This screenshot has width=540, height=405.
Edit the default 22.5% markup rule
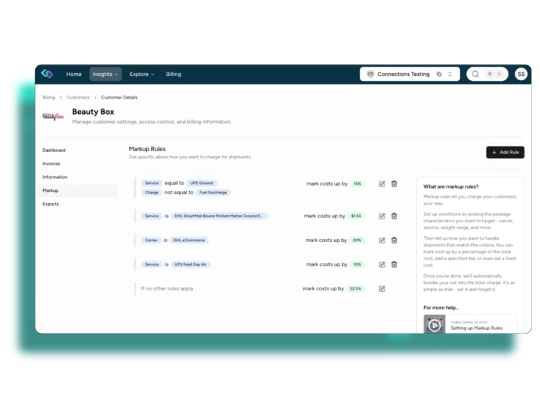382,288
